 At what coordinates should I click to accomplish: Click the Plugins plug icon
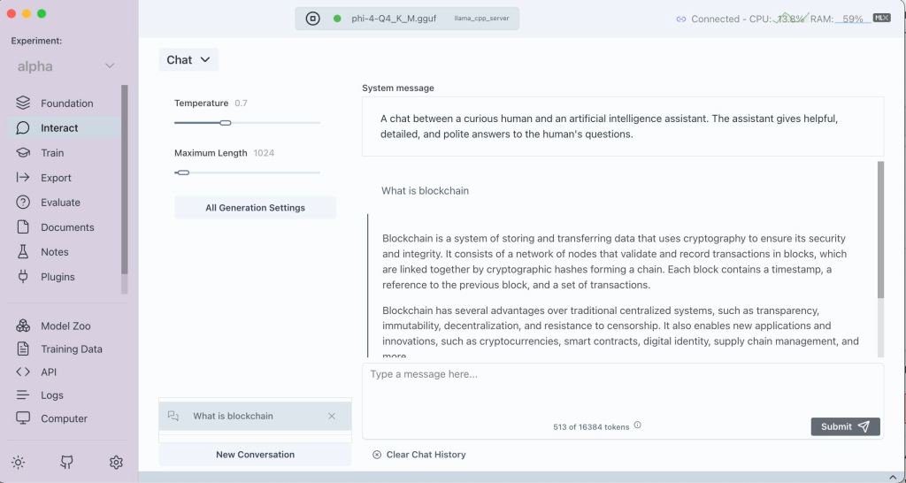(23, 277)
